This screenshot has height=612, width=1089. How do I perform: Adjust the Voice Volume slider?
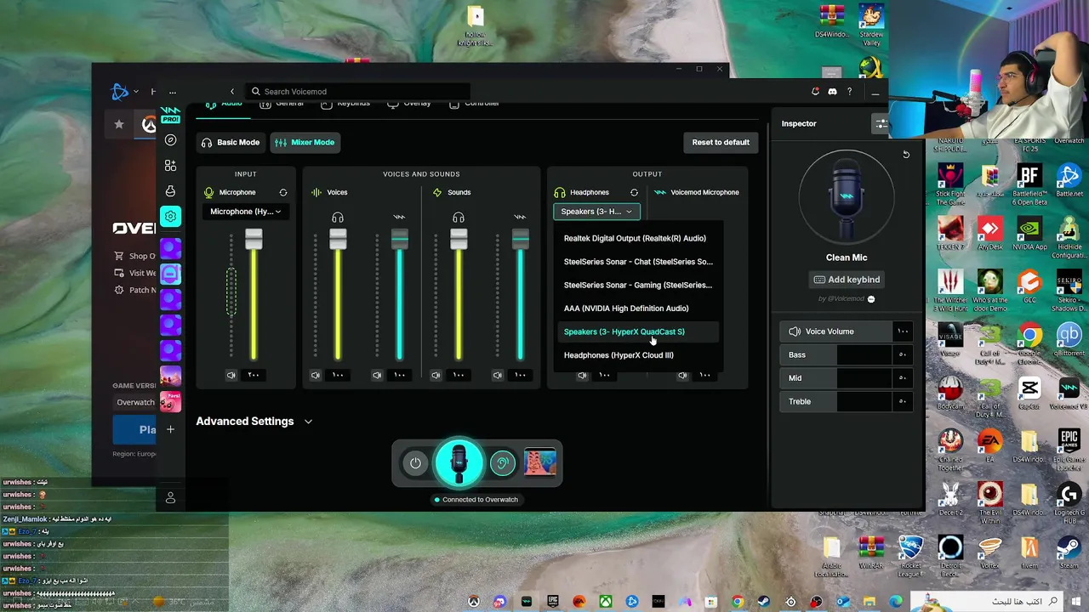847,331
